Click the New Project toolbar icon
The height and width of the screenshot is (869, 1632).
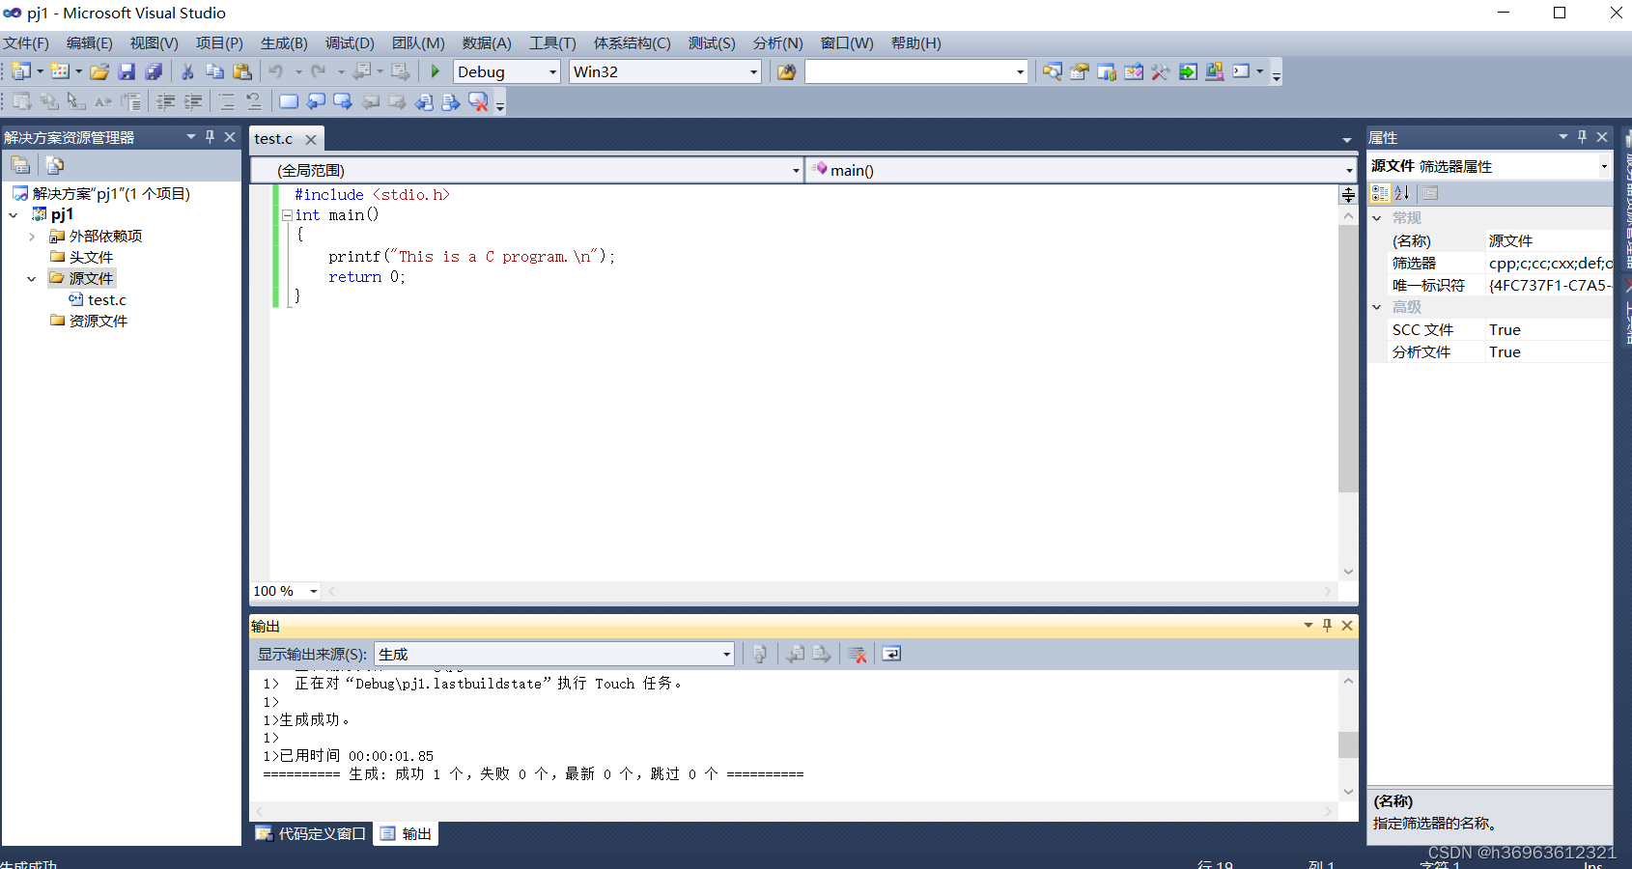click(x=21, y=71)
